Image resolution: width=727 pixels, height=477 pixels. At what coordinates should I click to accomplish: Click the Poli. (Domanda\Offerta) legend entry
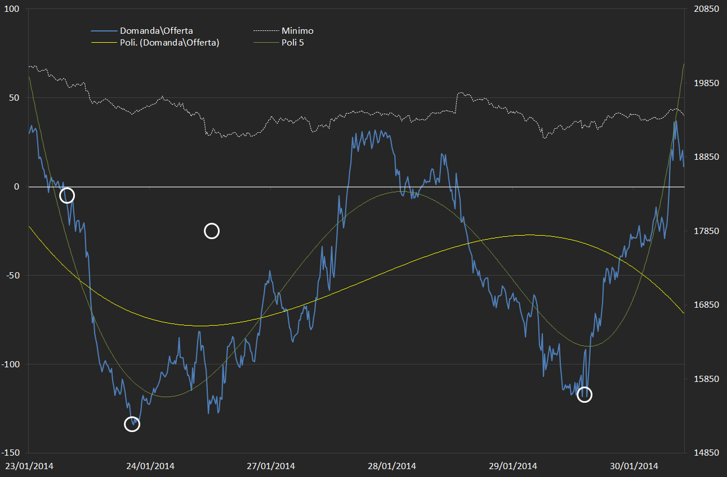tap(155, 42)
